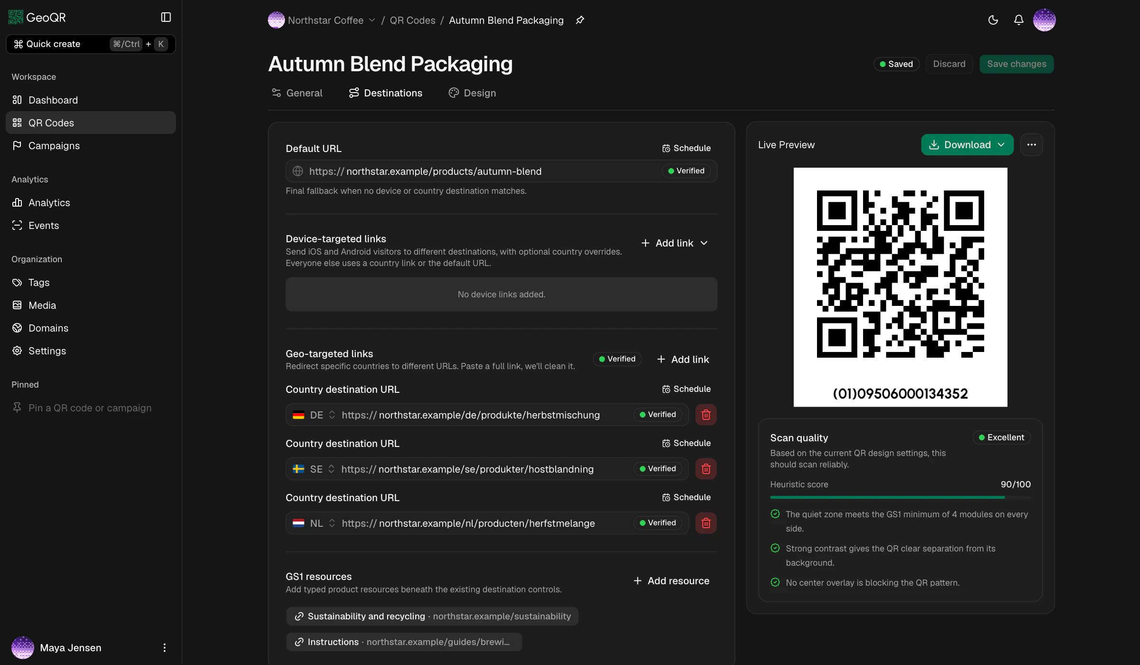1140x665 pixels.
Task: Delete the NL country destination
Action: pos(706,523)
